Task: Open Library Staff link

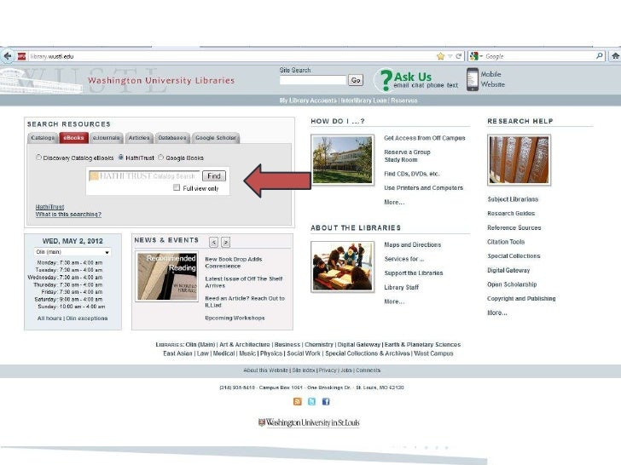Action: pos(401,288)
